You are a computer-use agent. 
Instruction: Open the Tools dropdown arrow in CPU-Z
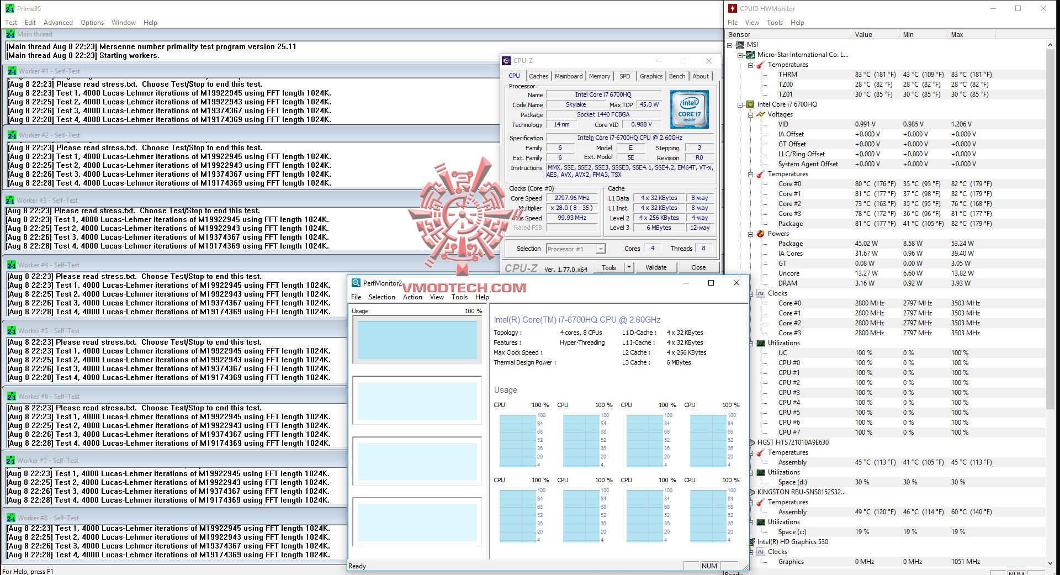click(628, 267)
